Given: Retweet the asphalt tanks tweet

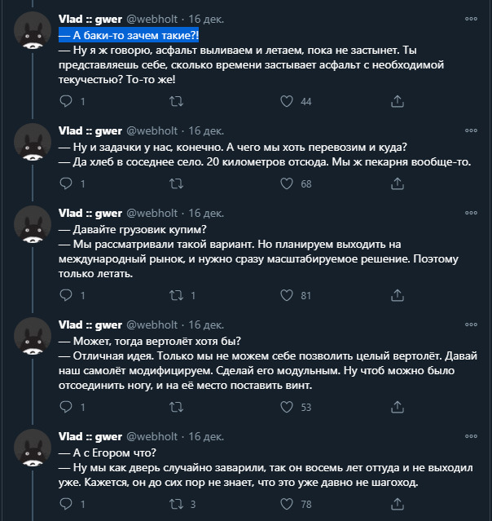Looking at the screenshot, I should point(175,102).
